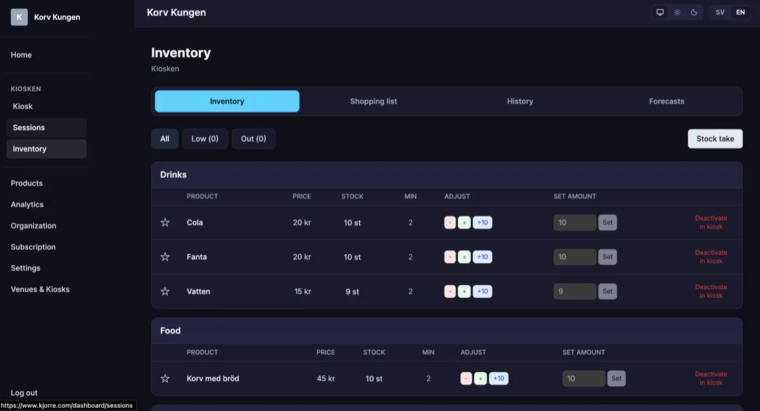Viewport: 760px width, 411px height.
Task: Click the K organization avatar icon
Action: (19, 17)
